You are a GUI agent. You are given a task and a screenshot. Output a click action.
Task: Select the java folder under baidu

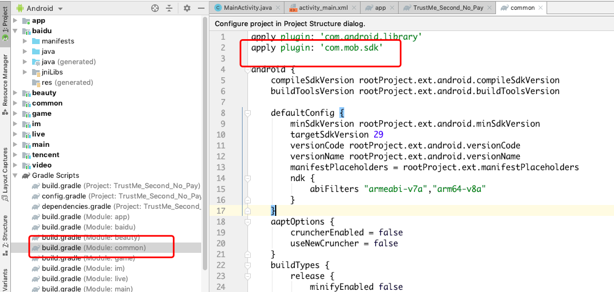click(x=48, y=52)
